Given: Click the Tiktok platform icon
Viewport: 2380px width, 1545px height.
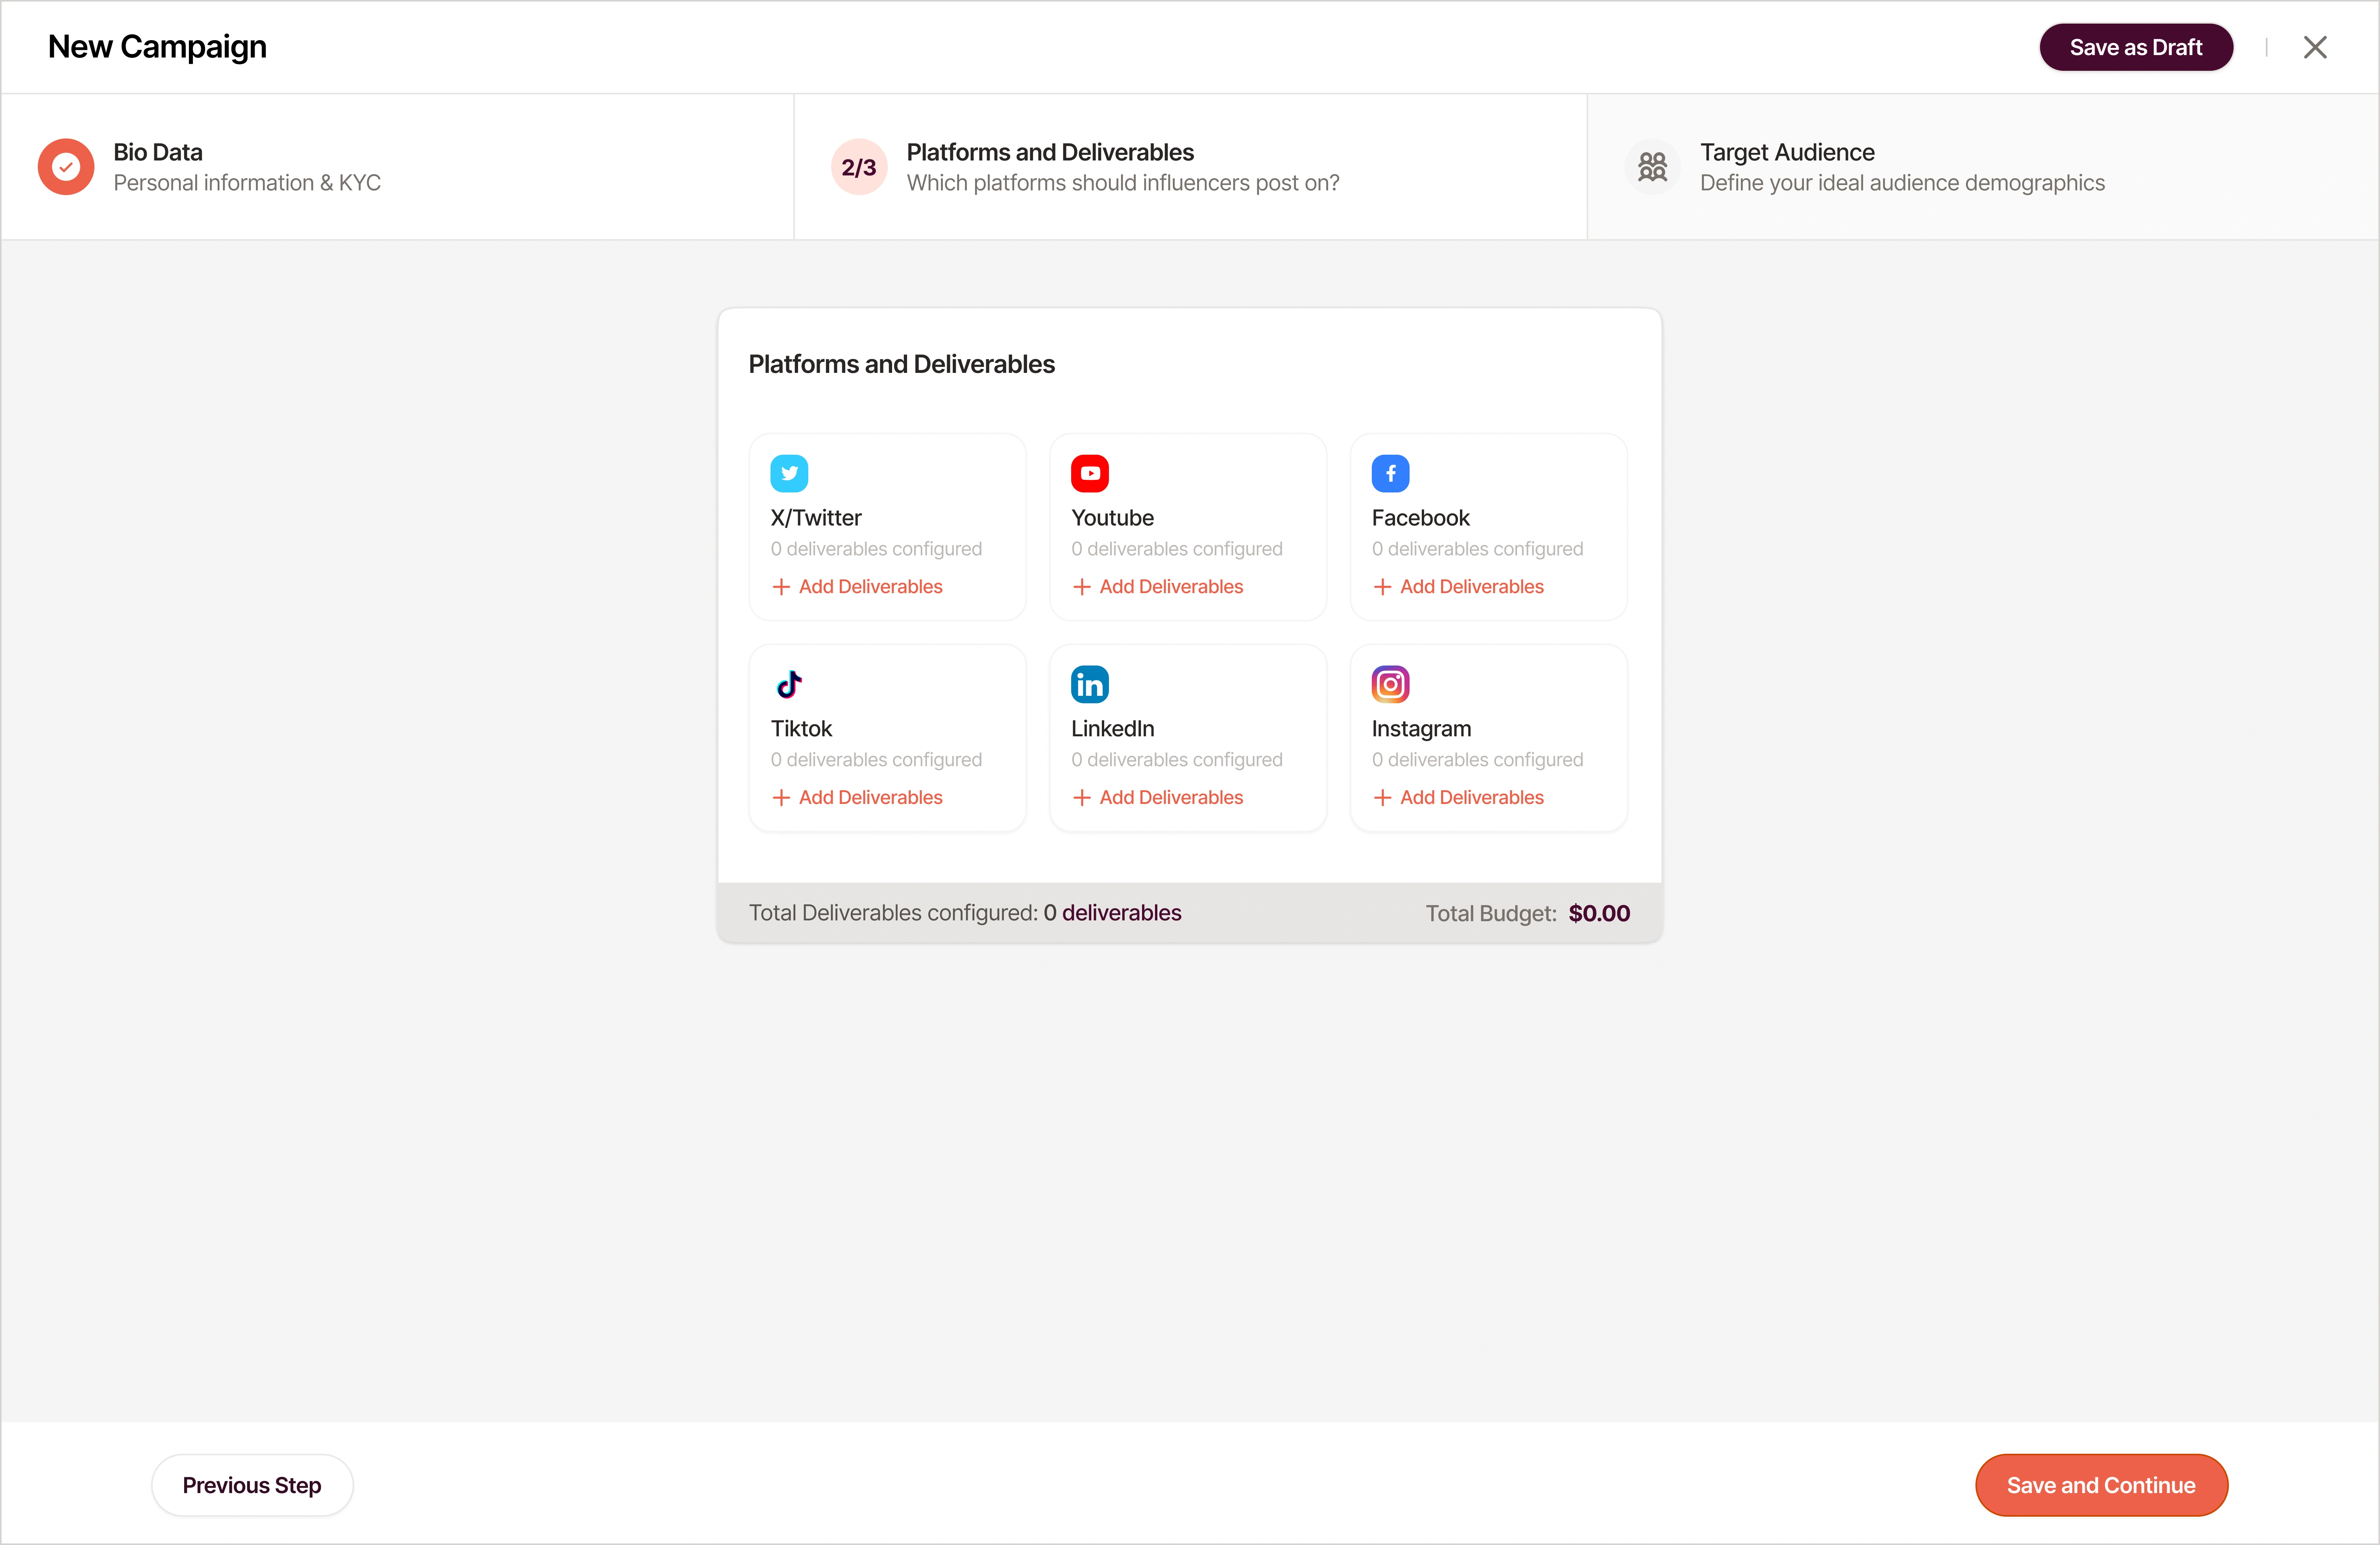Looking at the screenshot, I should tap(789, 684).
